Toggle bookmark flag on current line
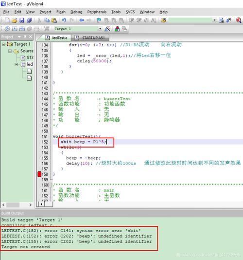The width and height of the screenshot is (243, 260). pos(99,20)
